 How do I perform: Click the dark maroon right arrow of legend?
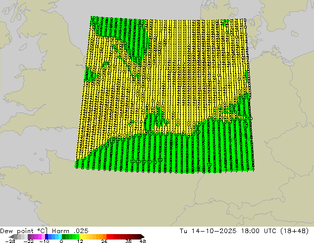(x=142, y=237)
